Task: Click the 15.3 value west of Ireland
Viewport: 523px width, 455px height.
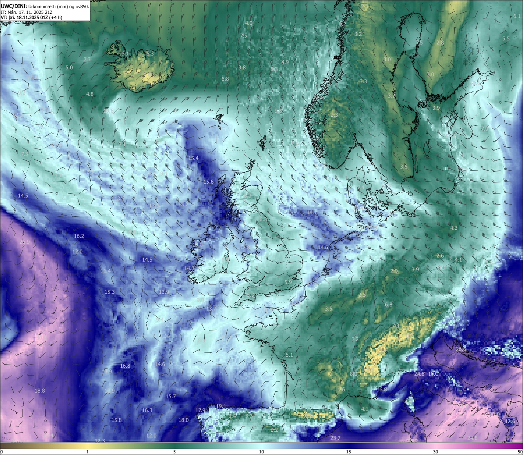Action: [110, 292]
